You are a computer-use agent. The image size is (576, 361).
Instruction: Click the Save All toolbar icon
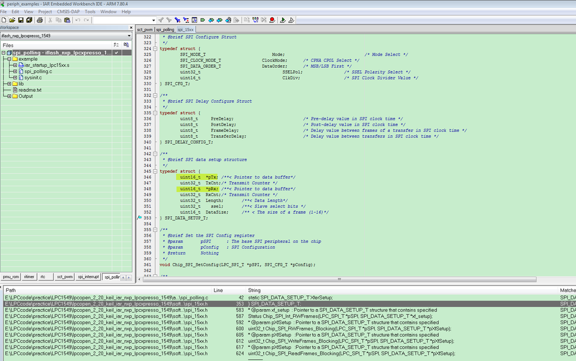[x=29, y=20]
